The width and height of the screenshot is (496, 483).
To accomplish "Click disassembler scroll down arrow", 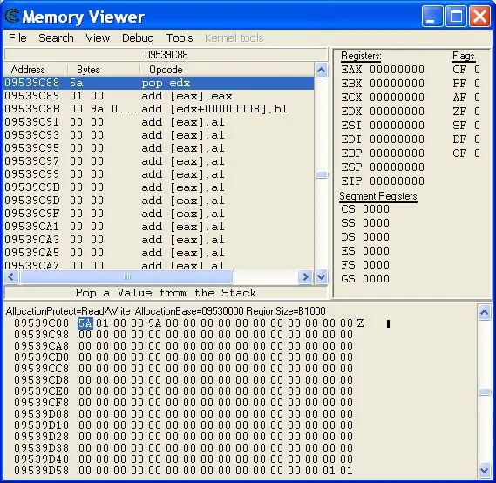I will point(322,277).
